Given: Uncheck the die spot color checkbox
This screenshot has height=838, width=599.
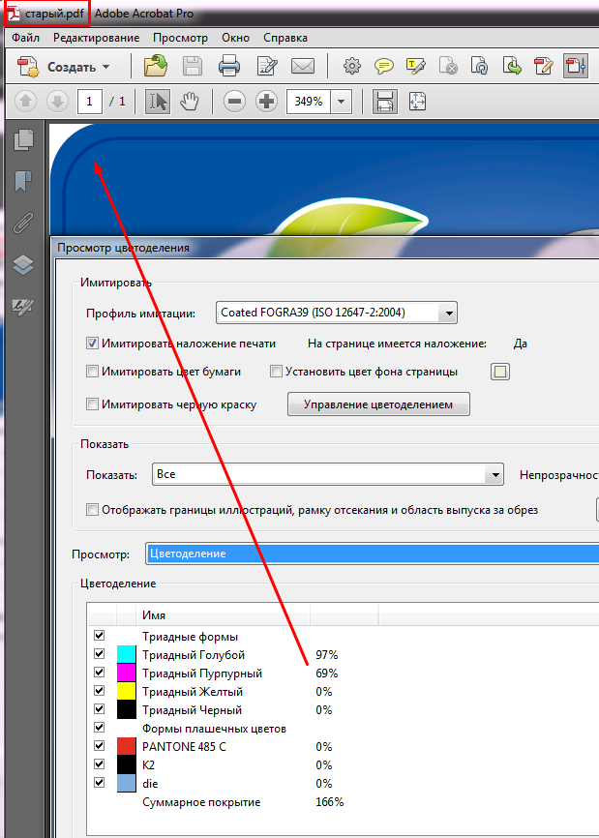Looking at the screenshot, I should click(x=99, y=782).
